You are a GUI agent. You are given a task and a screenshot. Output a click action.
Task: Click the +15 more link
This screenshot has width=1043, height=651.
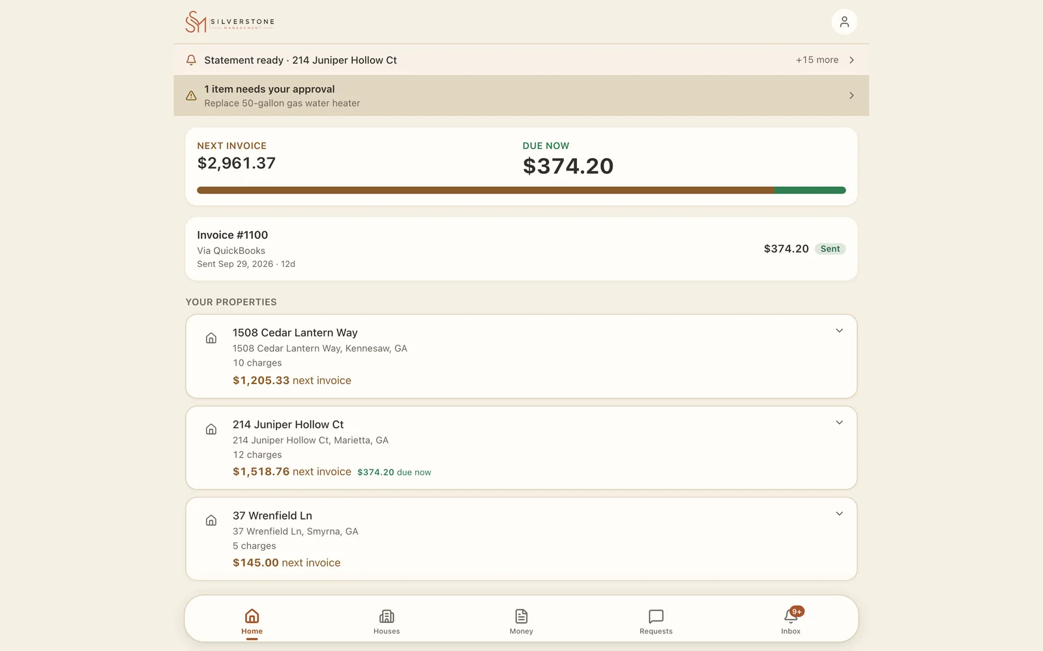point(817,60)
